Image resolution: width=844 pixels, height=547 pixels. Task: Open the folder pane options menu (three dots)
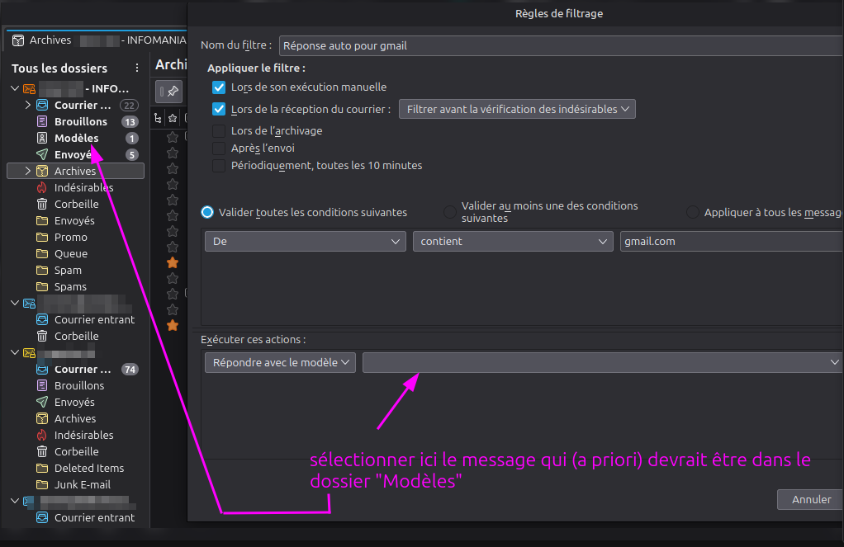click(x=137, y=68)
